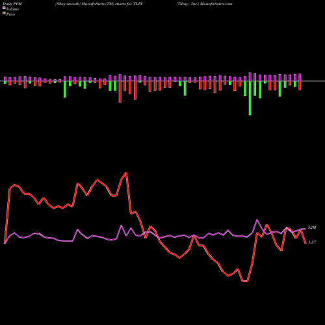This screenshot has width=325, height=325.
Task: Click the tallest green volume bar
Action: point(250,98)
